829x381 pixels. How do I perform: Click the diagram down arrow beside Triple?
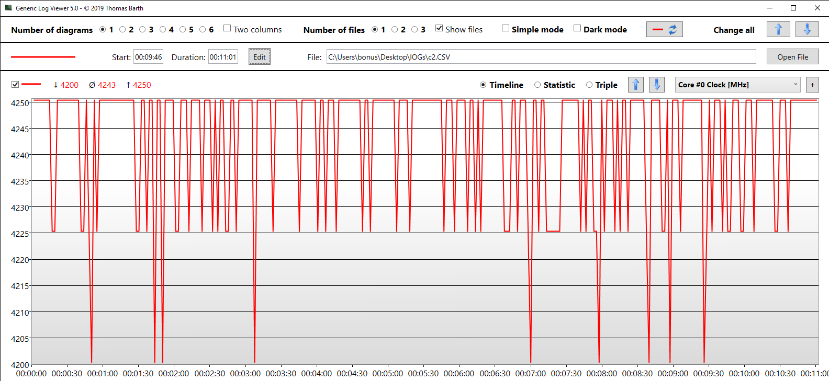[657, 85]
